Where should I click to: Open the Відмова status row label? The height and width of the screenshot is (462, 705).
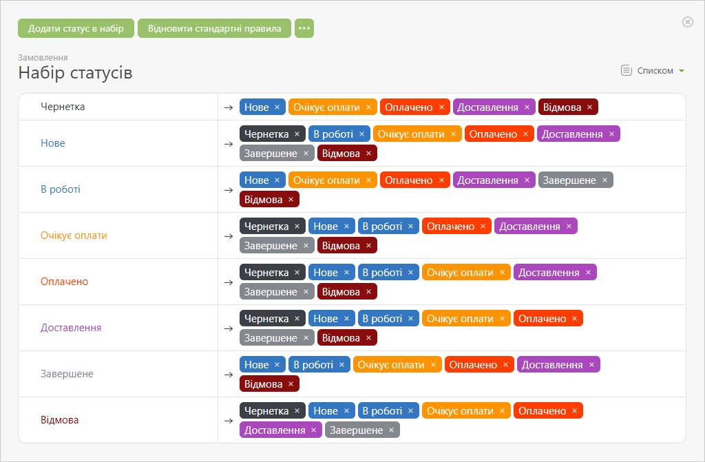coord(59,420)
